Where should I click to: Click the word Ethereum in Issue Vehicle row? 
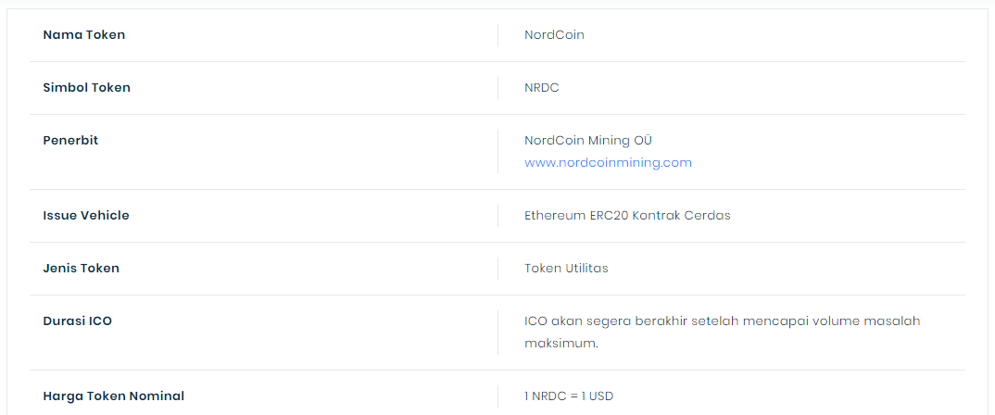pos(555,215)
